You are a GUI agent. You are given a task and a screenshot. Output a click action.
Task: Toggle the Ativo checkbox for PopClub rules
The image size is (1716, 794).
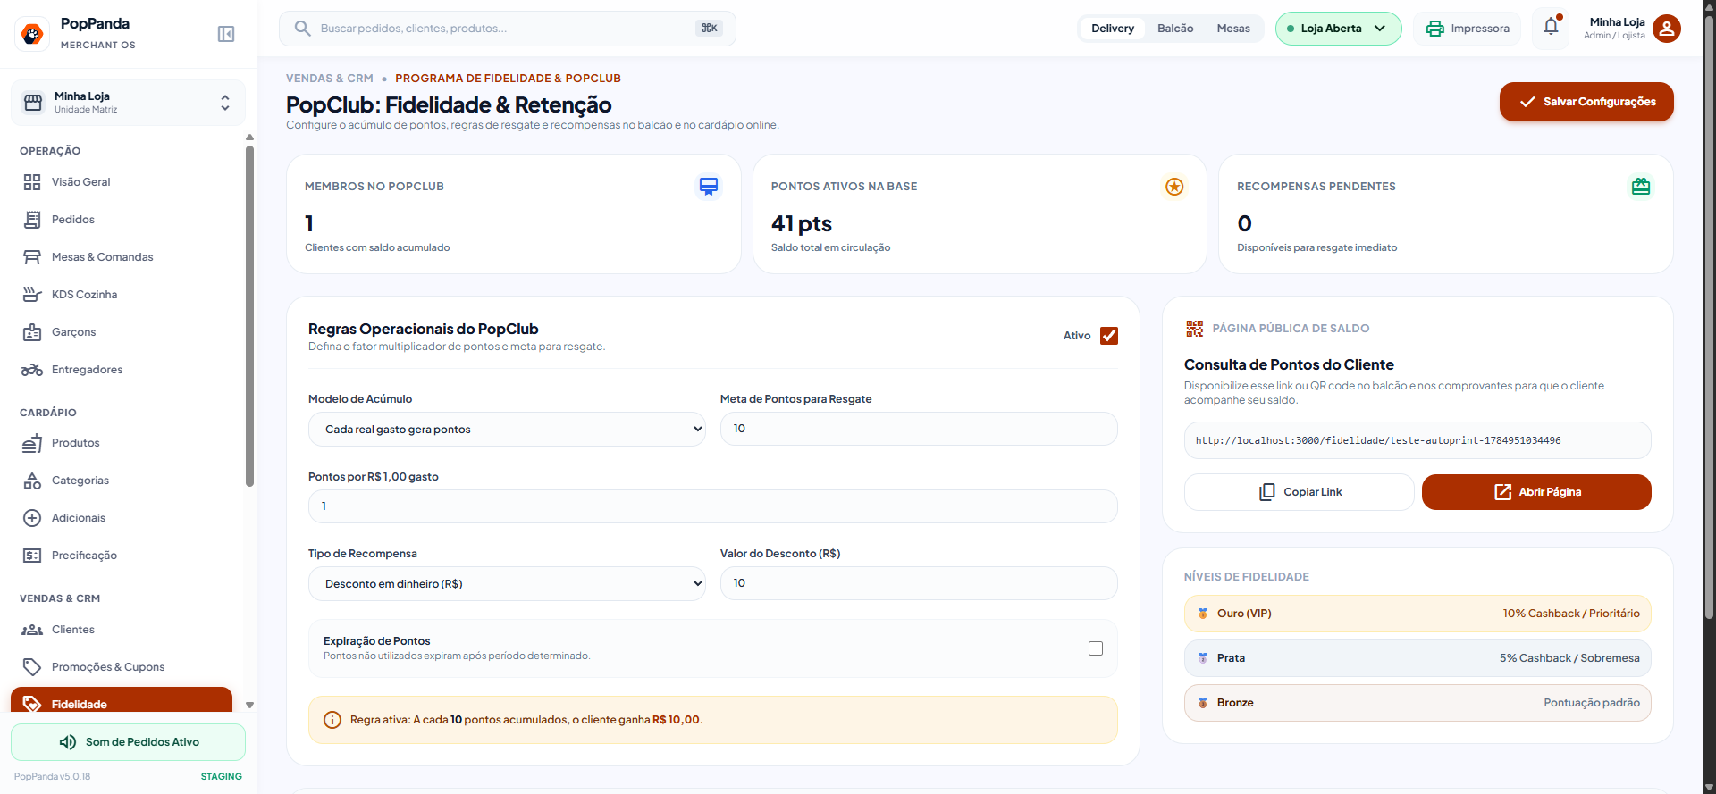point(1109,336)
